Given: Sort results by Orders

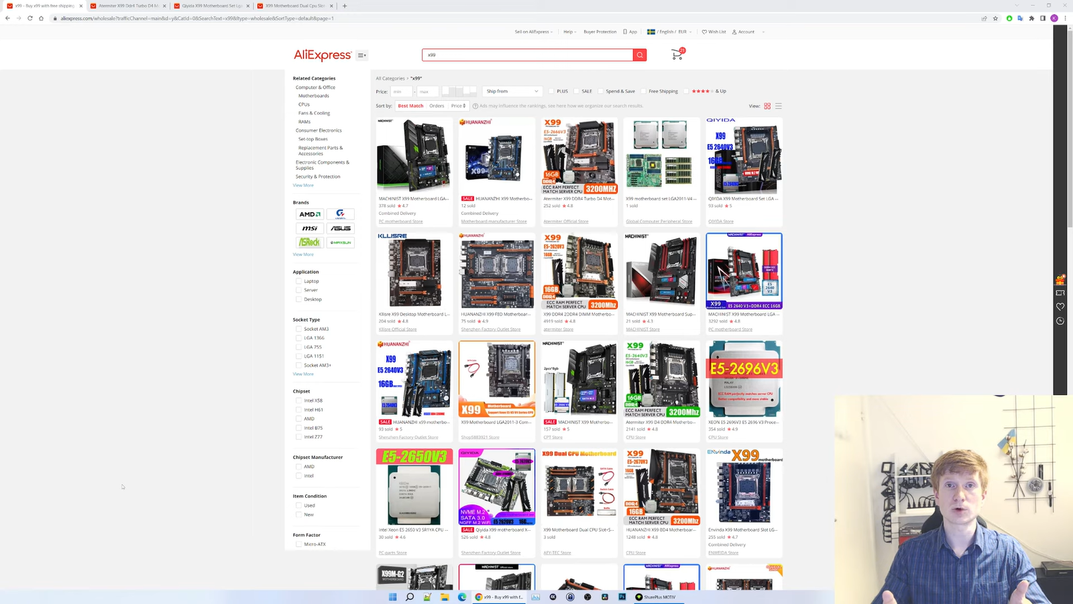Looking at the screenshot, I should 437,106.
